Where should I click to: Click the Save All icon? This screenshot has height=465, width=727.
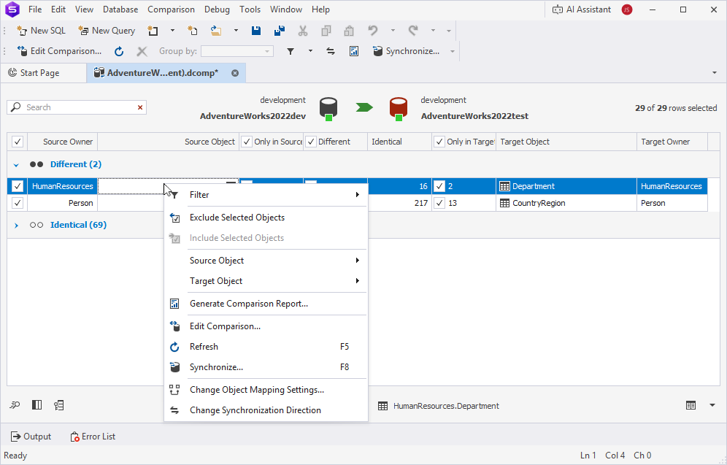279,31
